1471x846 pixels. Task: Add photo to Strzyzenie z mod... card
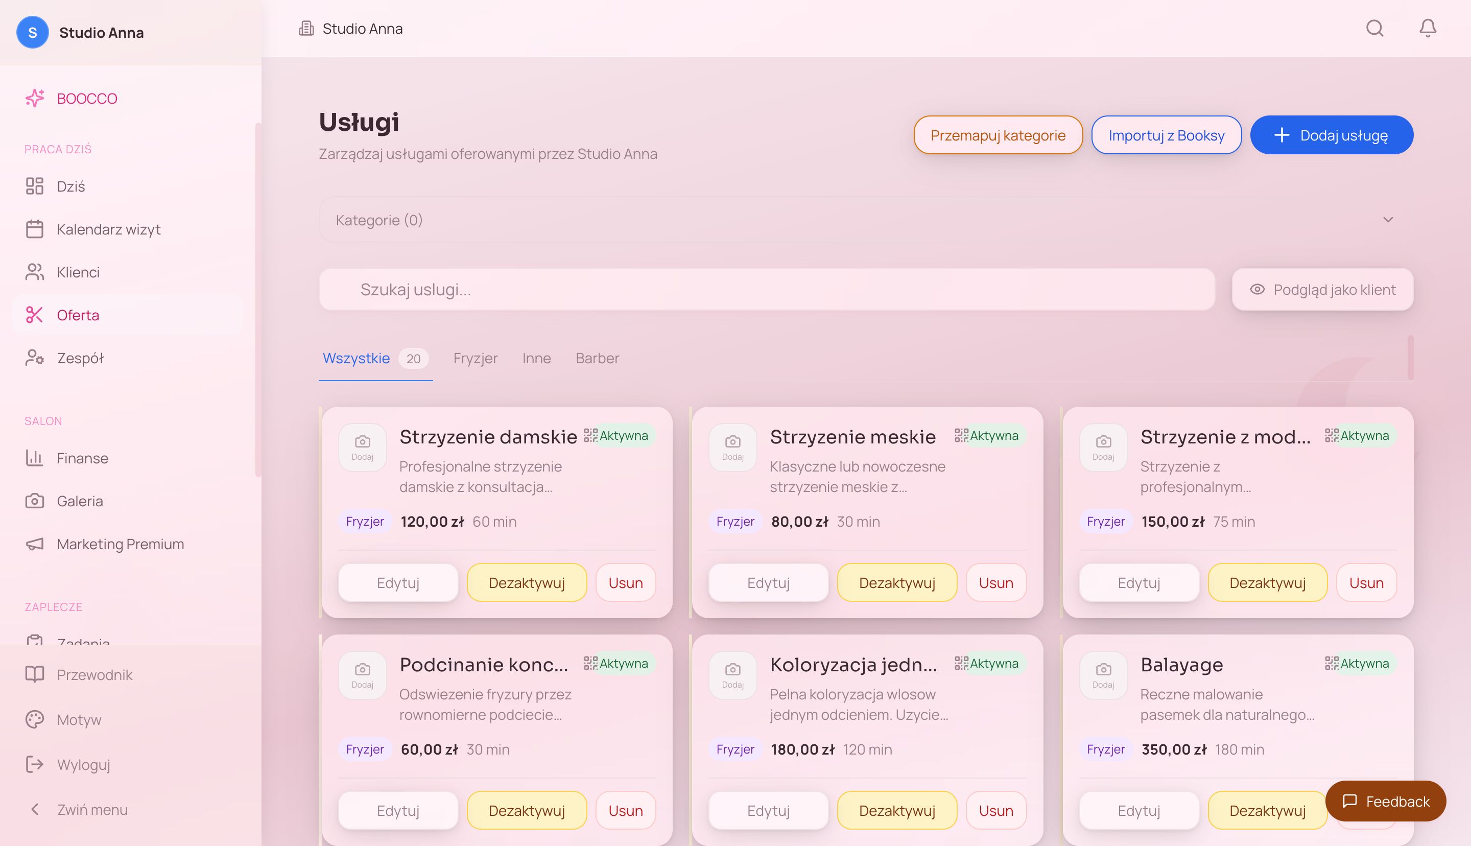[x=1103, y=448]
